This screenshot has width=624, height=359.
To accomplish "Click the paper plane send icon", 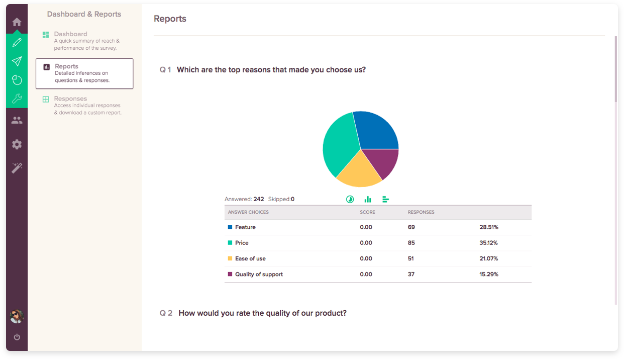I will (x=17, y=61).
